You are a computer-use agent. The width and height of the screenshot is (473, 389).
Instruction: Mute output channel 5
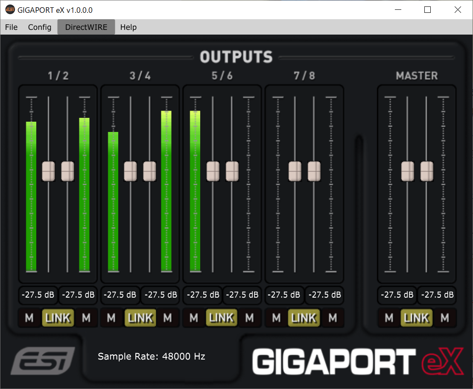click(x=194, y=318)
